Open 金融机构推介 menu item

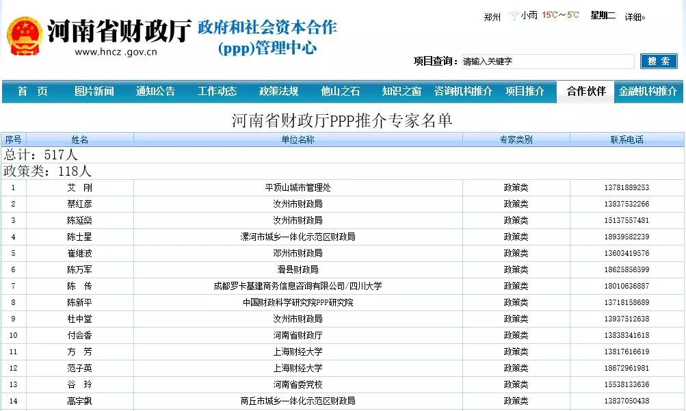[648, 91]
